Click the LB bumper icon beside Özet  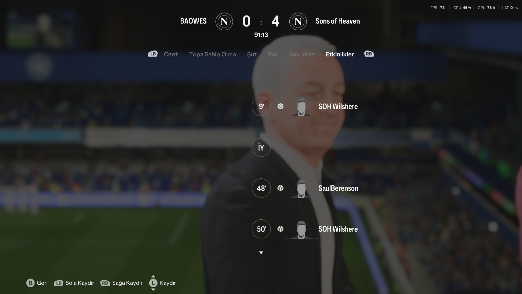(x=153, y=54)
